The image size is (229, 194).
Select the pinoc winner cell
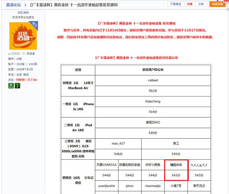click(x=130, y=186)
